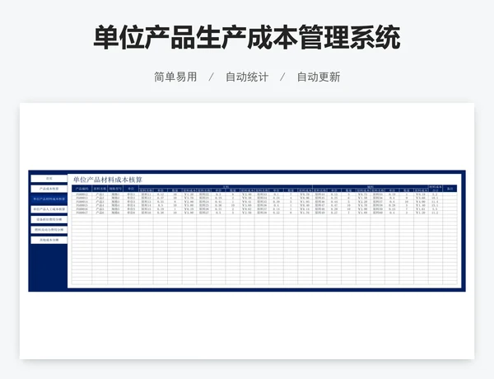The width and height of the screenshot is (494, 379).
Task: Open the 其他成本分摊 sidebar button
Action: (49, 240)
